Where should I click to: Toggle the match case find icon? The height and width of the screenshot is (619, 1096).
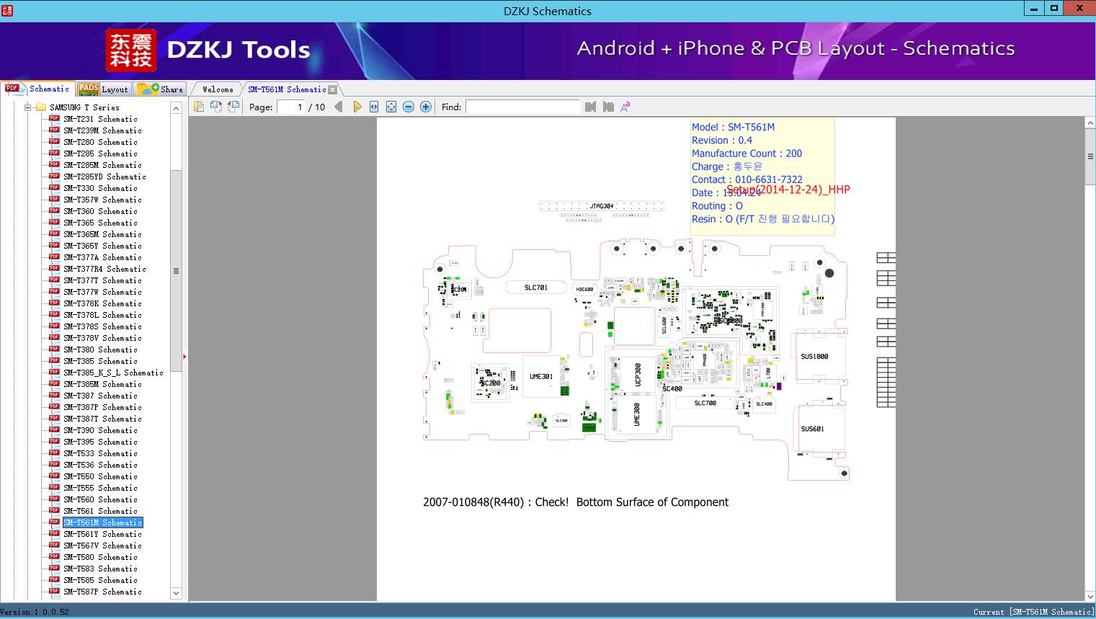click(625, 107)
